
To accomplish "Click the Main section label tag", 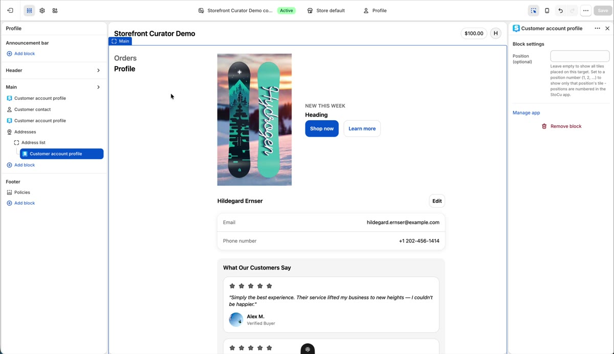I will (120, 41).
